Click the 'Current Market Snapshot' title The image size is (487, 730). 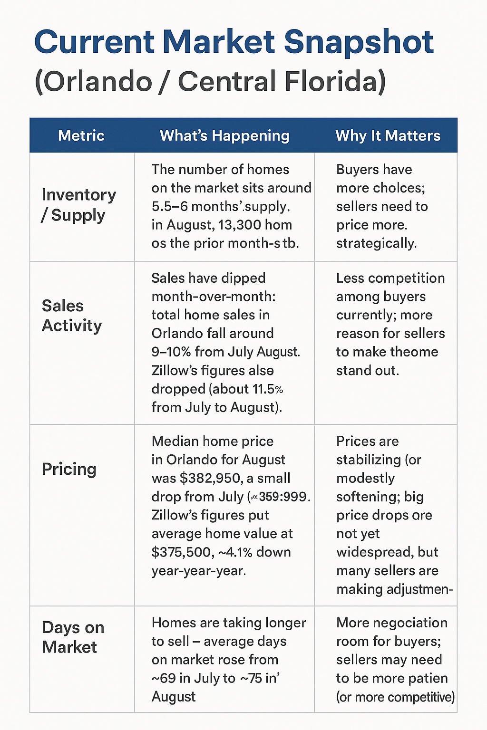click(x=234, y=42)
